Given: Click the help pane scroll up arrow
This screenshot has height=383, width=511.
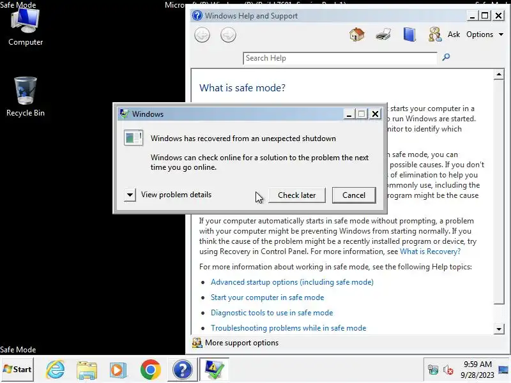Looking at the screenshot, I should pyautogui.click(x=499, y=74).
